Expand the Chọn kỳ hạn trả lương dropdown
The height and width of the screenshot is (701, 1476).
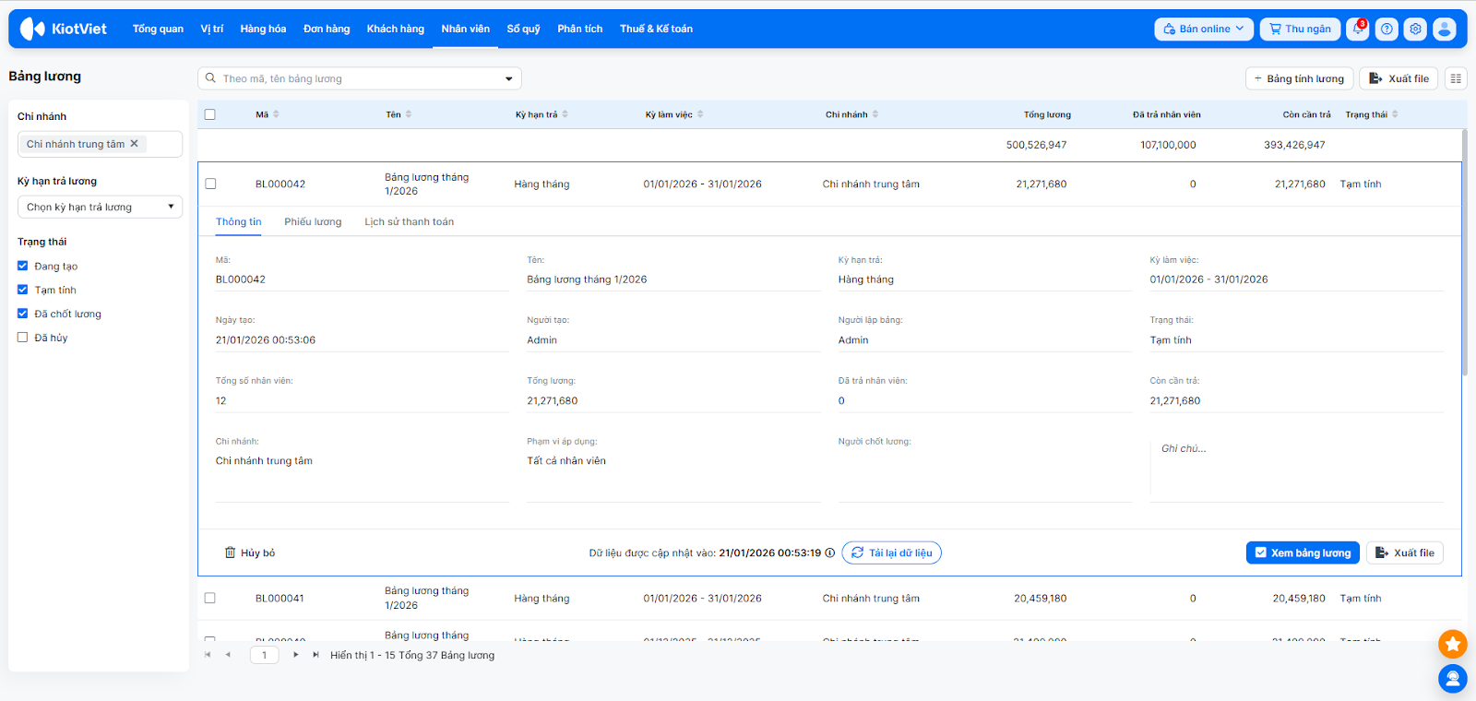click(x=100, y=207)
